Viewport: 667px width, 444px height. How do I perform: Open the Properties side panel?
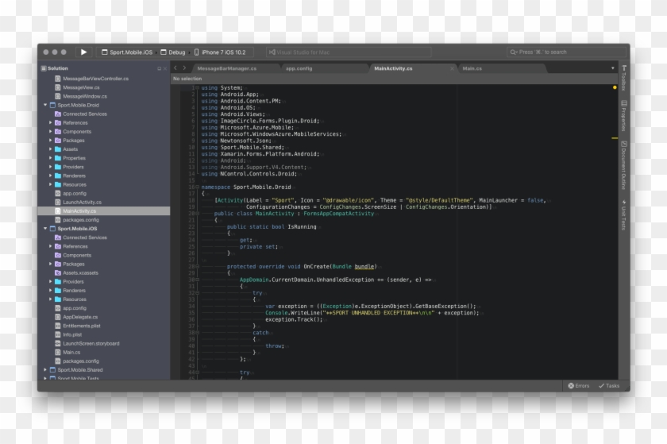click(x=624, y=115)
